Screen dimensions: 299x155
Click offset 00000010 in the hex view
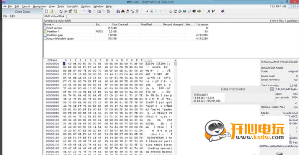[52, 67]
